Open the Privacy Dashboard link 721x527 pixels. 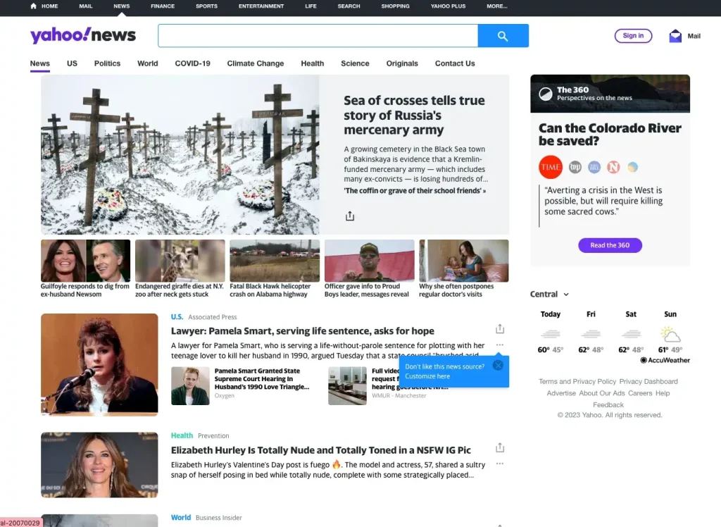pos(648,382)
